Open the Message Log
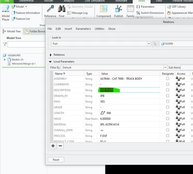193x174 pixels. coord(78,13)
